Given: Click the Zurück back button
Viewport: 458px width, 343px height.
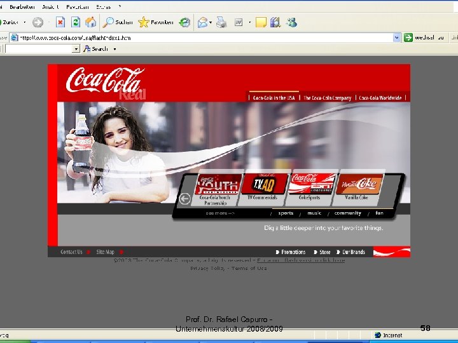Looking at the screenshot, I should pyautogui.click(x=10, y=22).
